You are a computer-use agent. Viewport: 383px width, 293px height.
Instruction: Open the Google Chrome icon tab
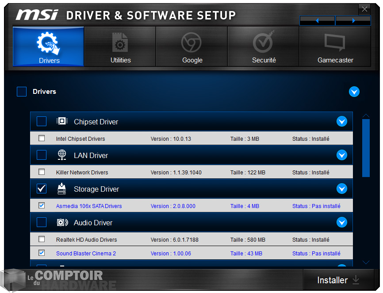click(191, 42)
